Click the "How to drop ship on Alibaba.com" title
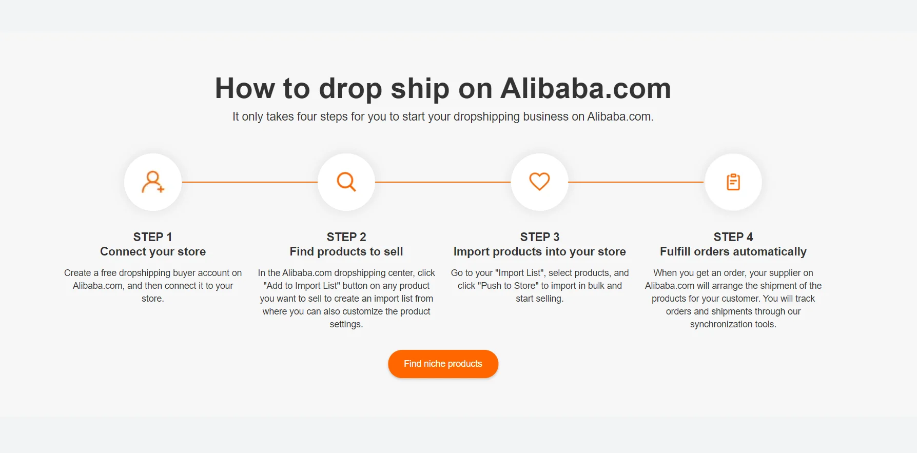The image size is (917, 453). (x=443, y=88)
